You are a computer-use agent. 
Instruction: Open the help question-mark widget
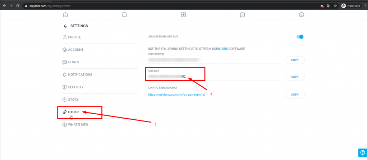coord(363,152)
